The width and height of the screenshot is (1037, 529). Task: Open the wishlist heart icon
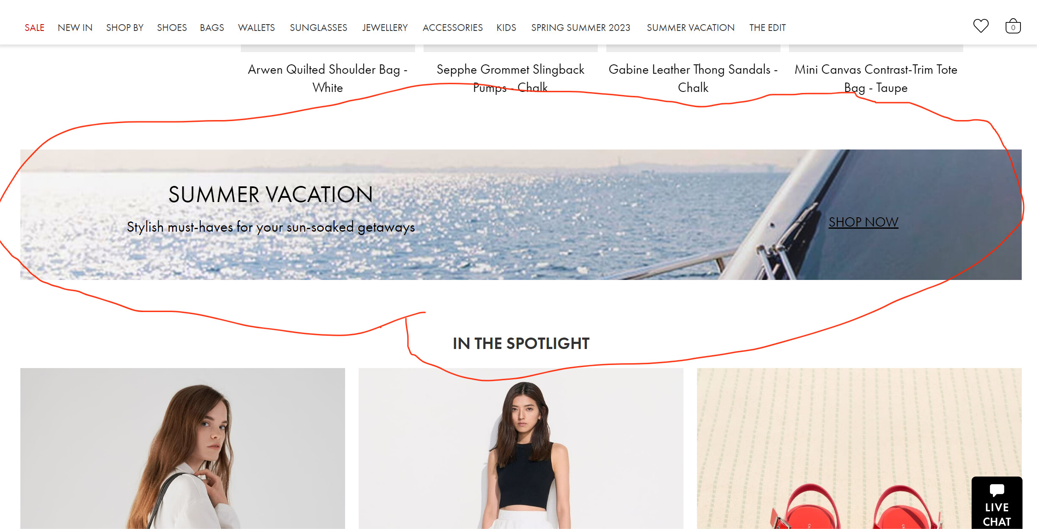pyautogui.click(x=981, y=26)
